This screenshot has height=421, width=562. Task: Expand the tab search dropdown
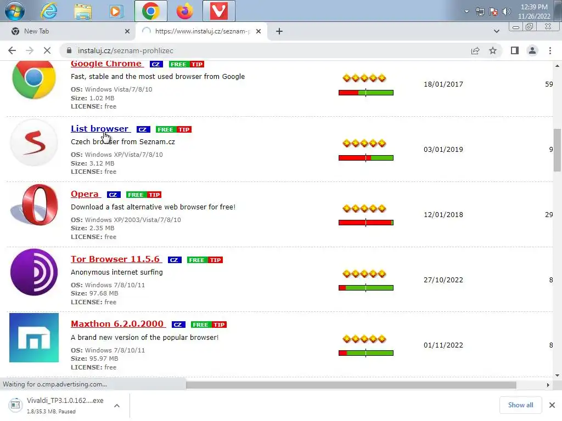click(x=496, y=31)
